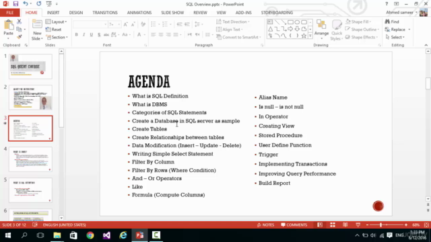Viewport: 431px width, 242px height.
Task: Open Internet Explorer from the taskbar
Action: point(123,235)
